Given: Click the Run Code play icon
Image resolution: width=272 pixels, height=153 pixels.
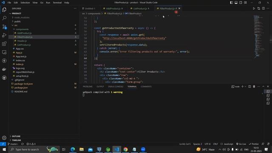Looking at the screenshot, I should pyautogui.click(x=254, y=8).
